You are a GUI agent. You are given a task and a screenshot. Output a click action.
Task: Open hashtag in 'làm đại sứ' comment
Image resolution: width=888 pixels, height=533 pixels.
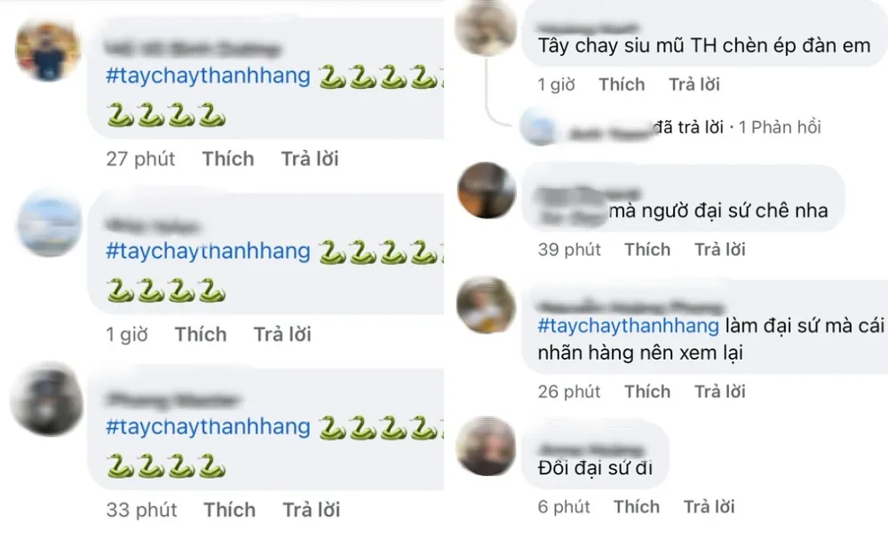pos(628,326)
